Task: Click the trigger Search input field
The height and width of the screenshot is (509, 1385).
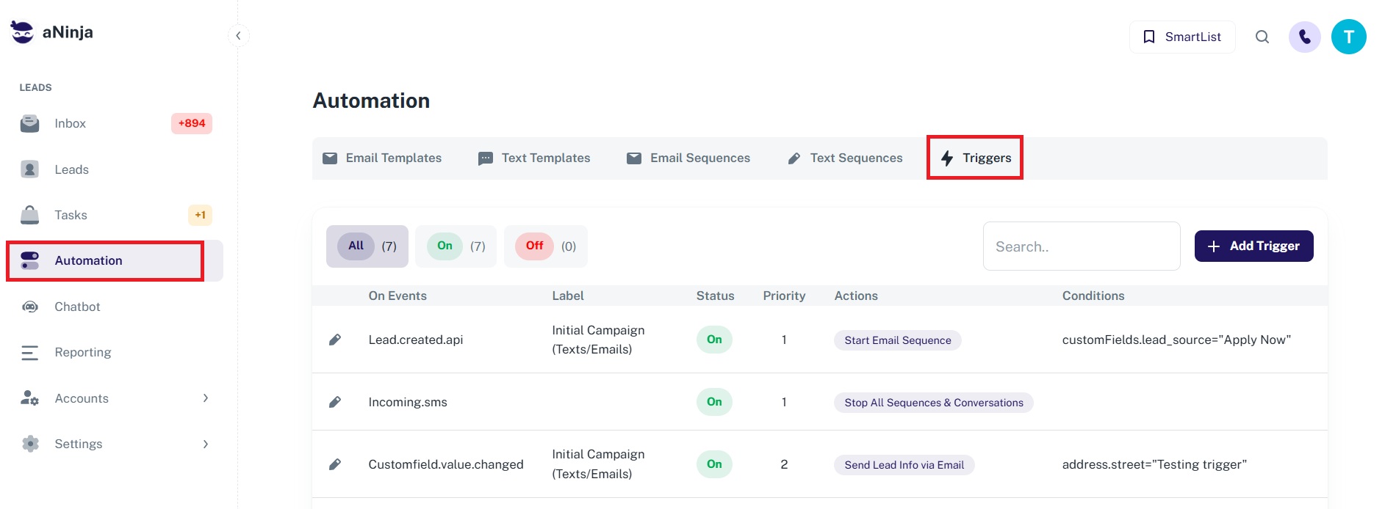Action: [x=1081, y=246]
